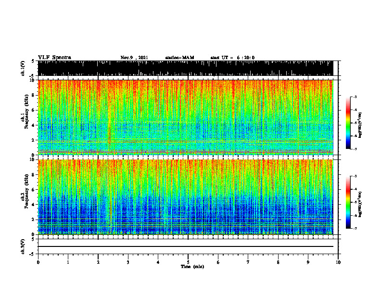The image size is (381, 294).
Task: Click the "ch.3(V)" bottom panel axis label
Action: tap(23, 246)
